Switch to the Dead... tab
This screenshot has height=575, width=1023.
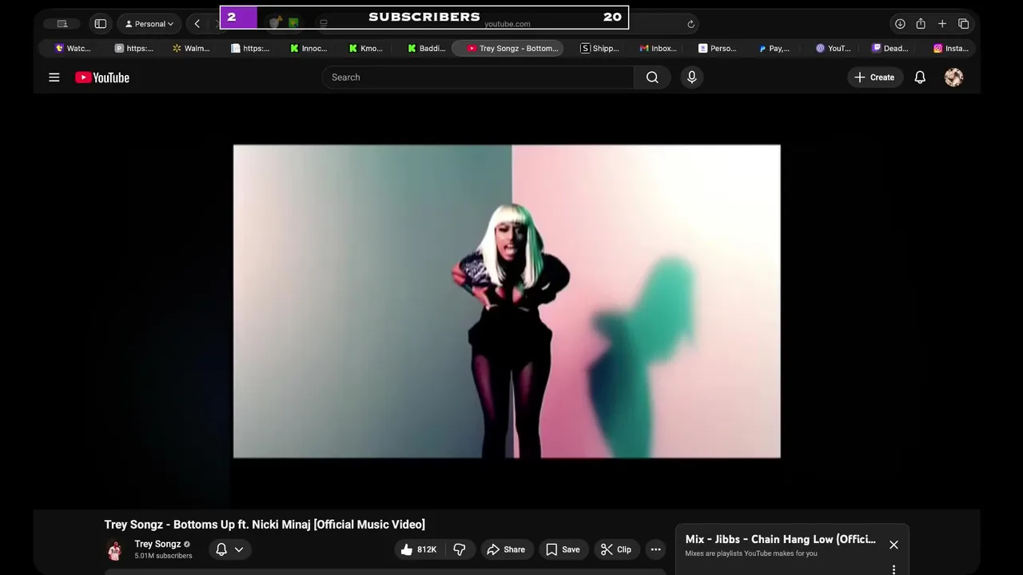click(x=890, y=49)
